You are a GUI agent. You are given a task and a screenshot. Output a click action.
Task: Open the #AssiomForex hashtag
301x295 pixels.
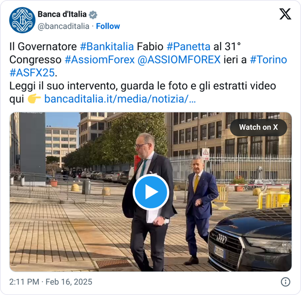pos(100,59)
